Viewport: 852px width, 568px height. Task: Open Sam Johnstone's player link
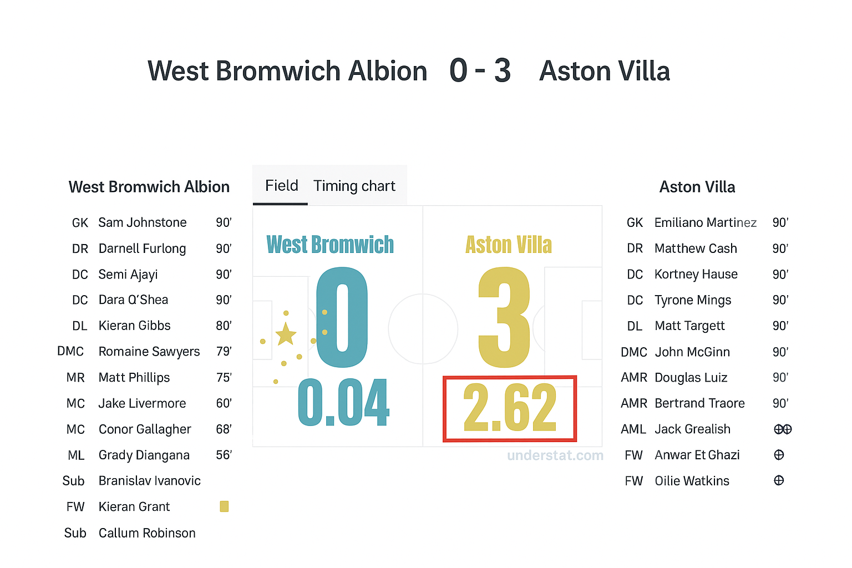(143, 222)
